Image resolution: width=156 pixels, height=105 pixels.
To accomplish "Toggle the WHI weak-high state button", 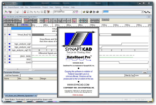I will click(64, 21).
